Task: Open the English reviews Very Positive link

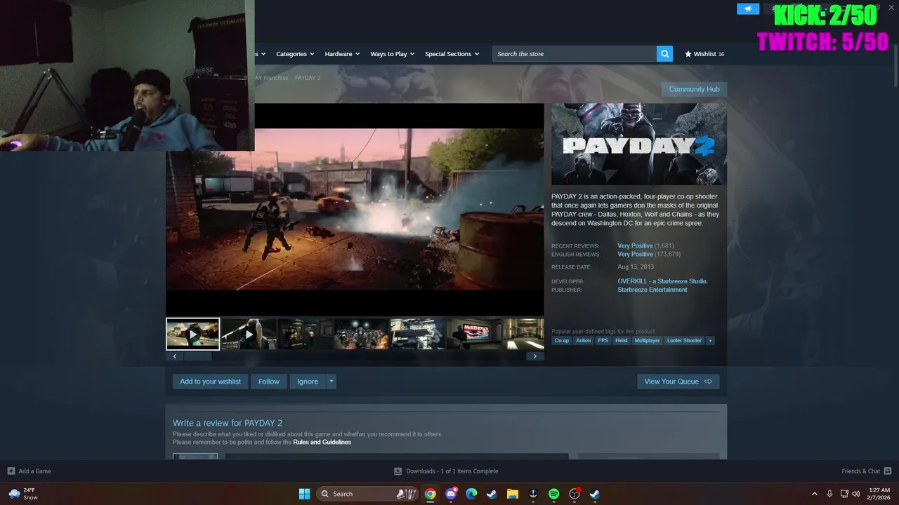Action: point(635,254)
